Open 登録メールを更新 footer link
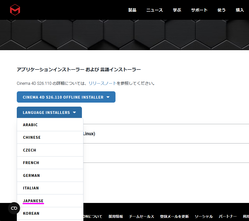The width and height of the screenshot is (249, 221). pyautogui.click(x=174, y=216)
